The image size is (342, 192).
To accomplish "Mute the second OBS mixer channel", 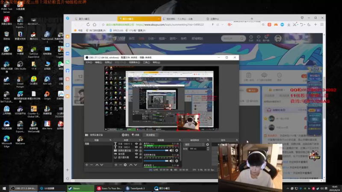I will tap(172, 161).
